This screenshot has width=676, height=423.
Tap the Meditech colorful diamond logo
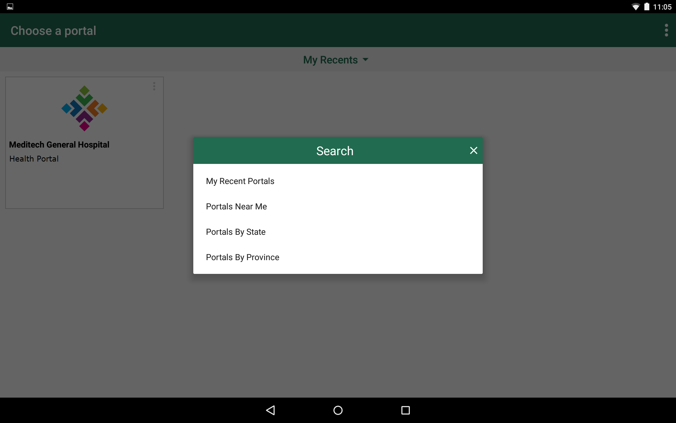tap(84, 108)
